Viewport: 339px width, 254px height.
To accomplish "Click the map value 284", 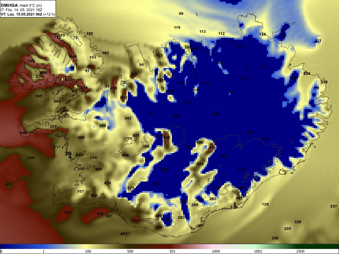I will pyautogui.click(x=93, y=158).
